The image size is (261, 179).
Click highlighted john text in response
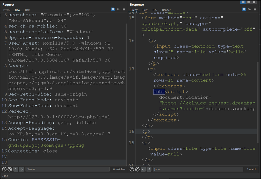(x=159, y=92)
